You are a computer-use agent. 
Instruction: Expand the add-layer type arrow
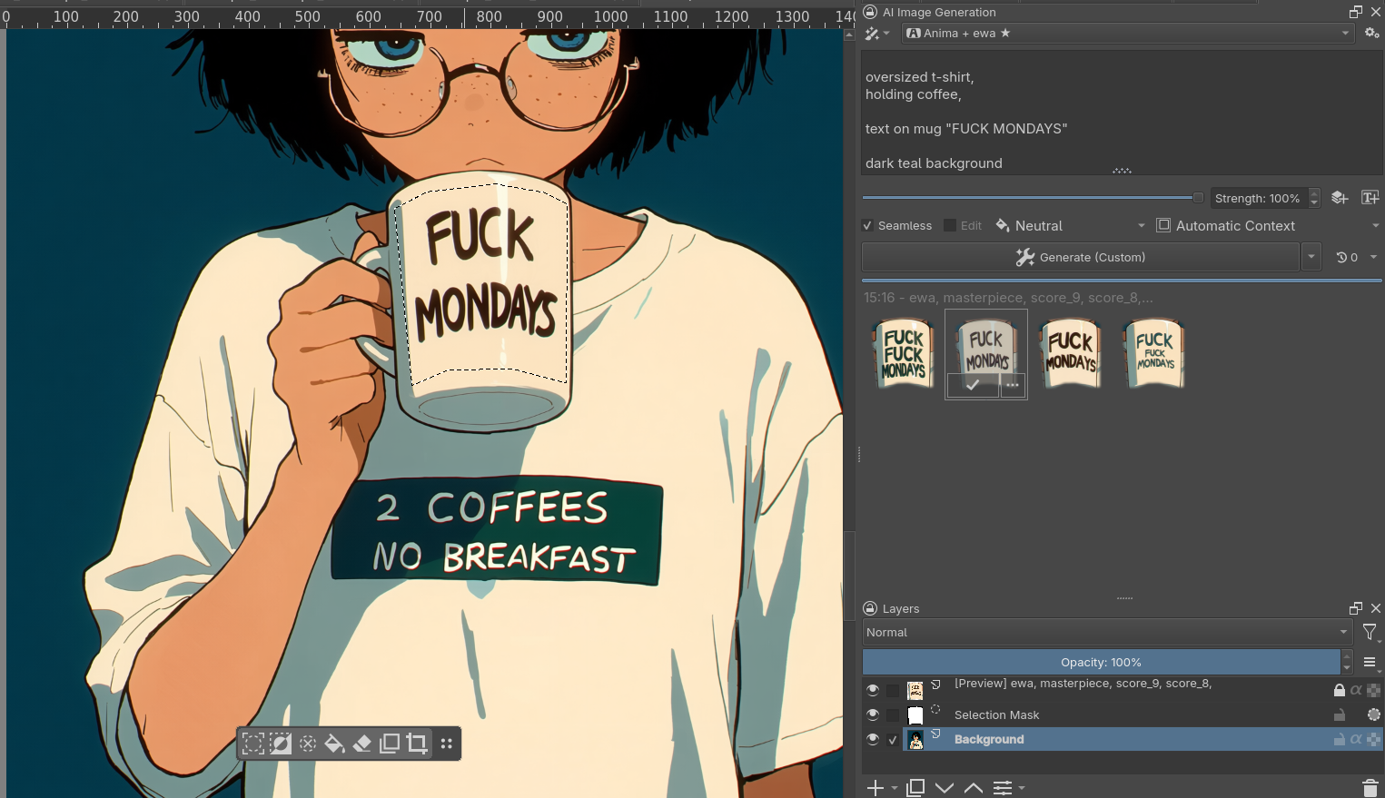click(895, 788)
